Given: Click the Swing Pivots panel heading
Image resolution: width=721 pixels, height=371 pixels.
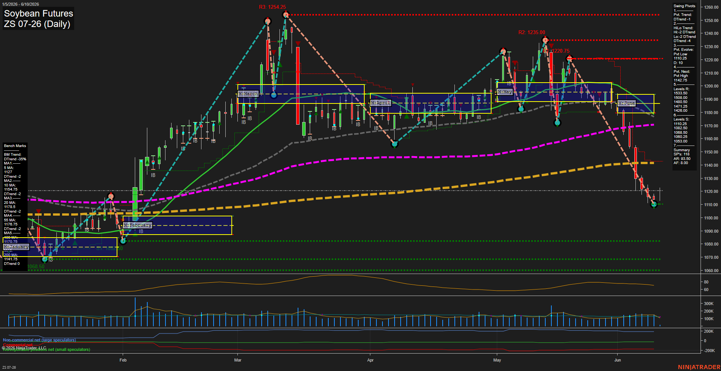Looking at the screenshot, I should (684, 6).
